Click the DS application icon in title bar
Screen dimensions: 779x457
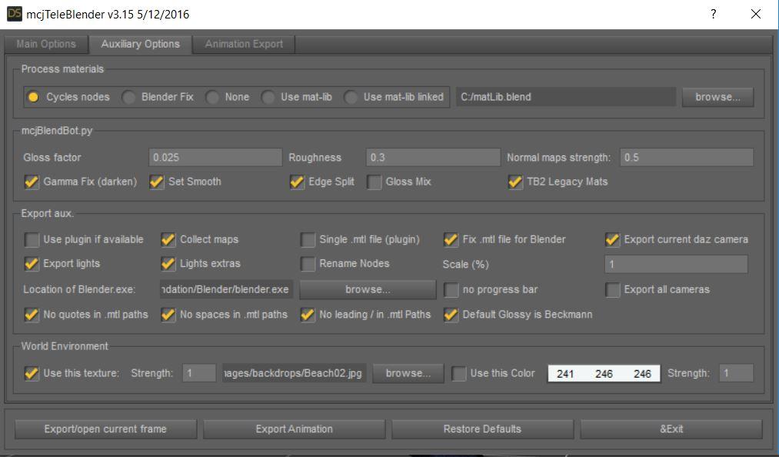click(14, 13)
